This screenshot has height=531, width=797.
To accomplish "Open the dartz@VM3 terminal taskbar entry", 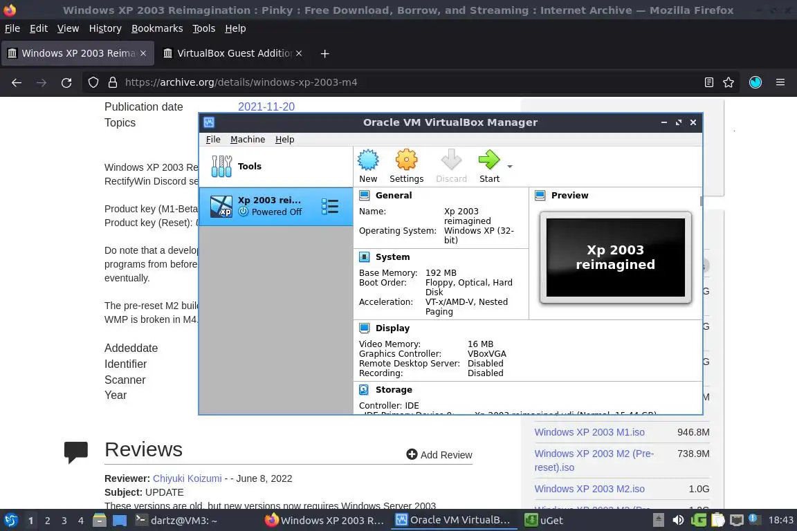I will [176, 521].
